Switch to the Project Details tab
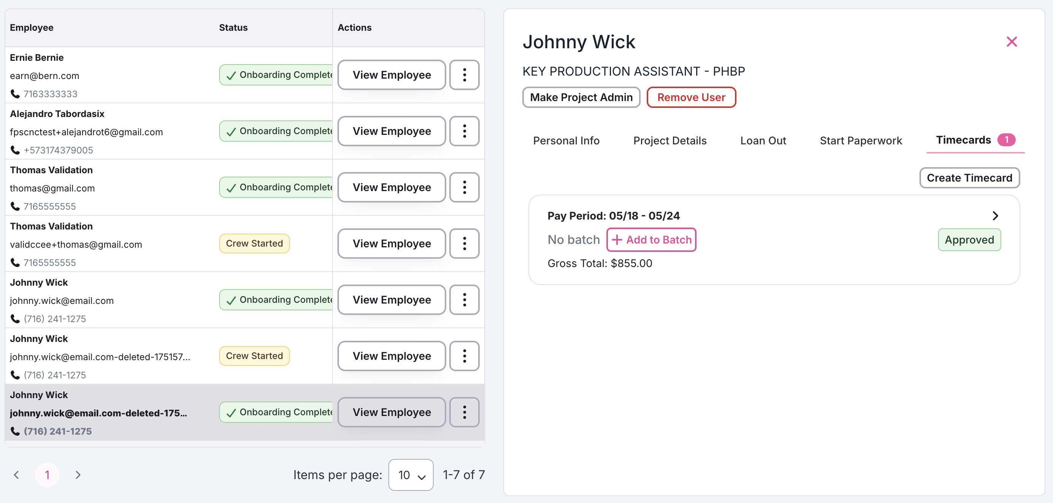The width and height of the screenshot is (1053, 503). click(670, 141)
